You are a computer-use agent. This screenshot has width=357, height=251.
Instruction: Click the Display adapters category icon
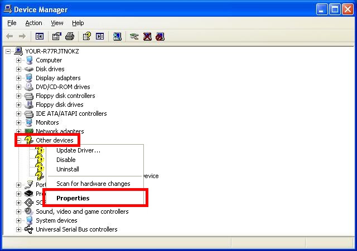(29, 78)
